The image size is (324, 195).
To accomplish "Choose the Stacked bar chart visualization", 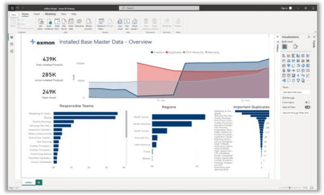I will point(284,56).
